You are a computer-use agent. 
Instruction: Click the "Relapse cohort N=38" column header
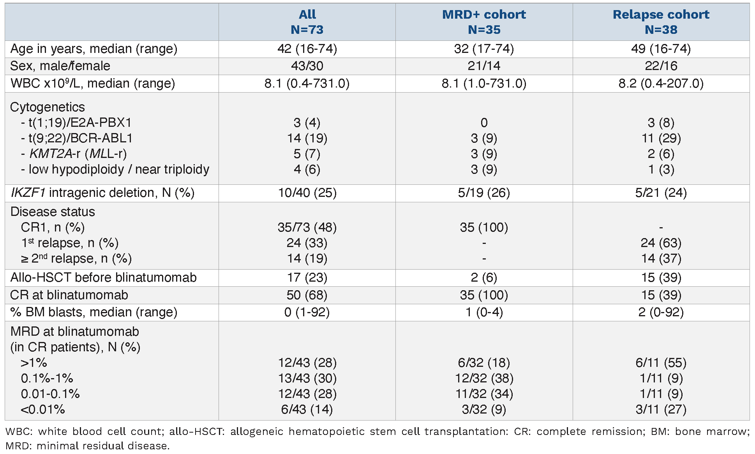pos(661,22)
